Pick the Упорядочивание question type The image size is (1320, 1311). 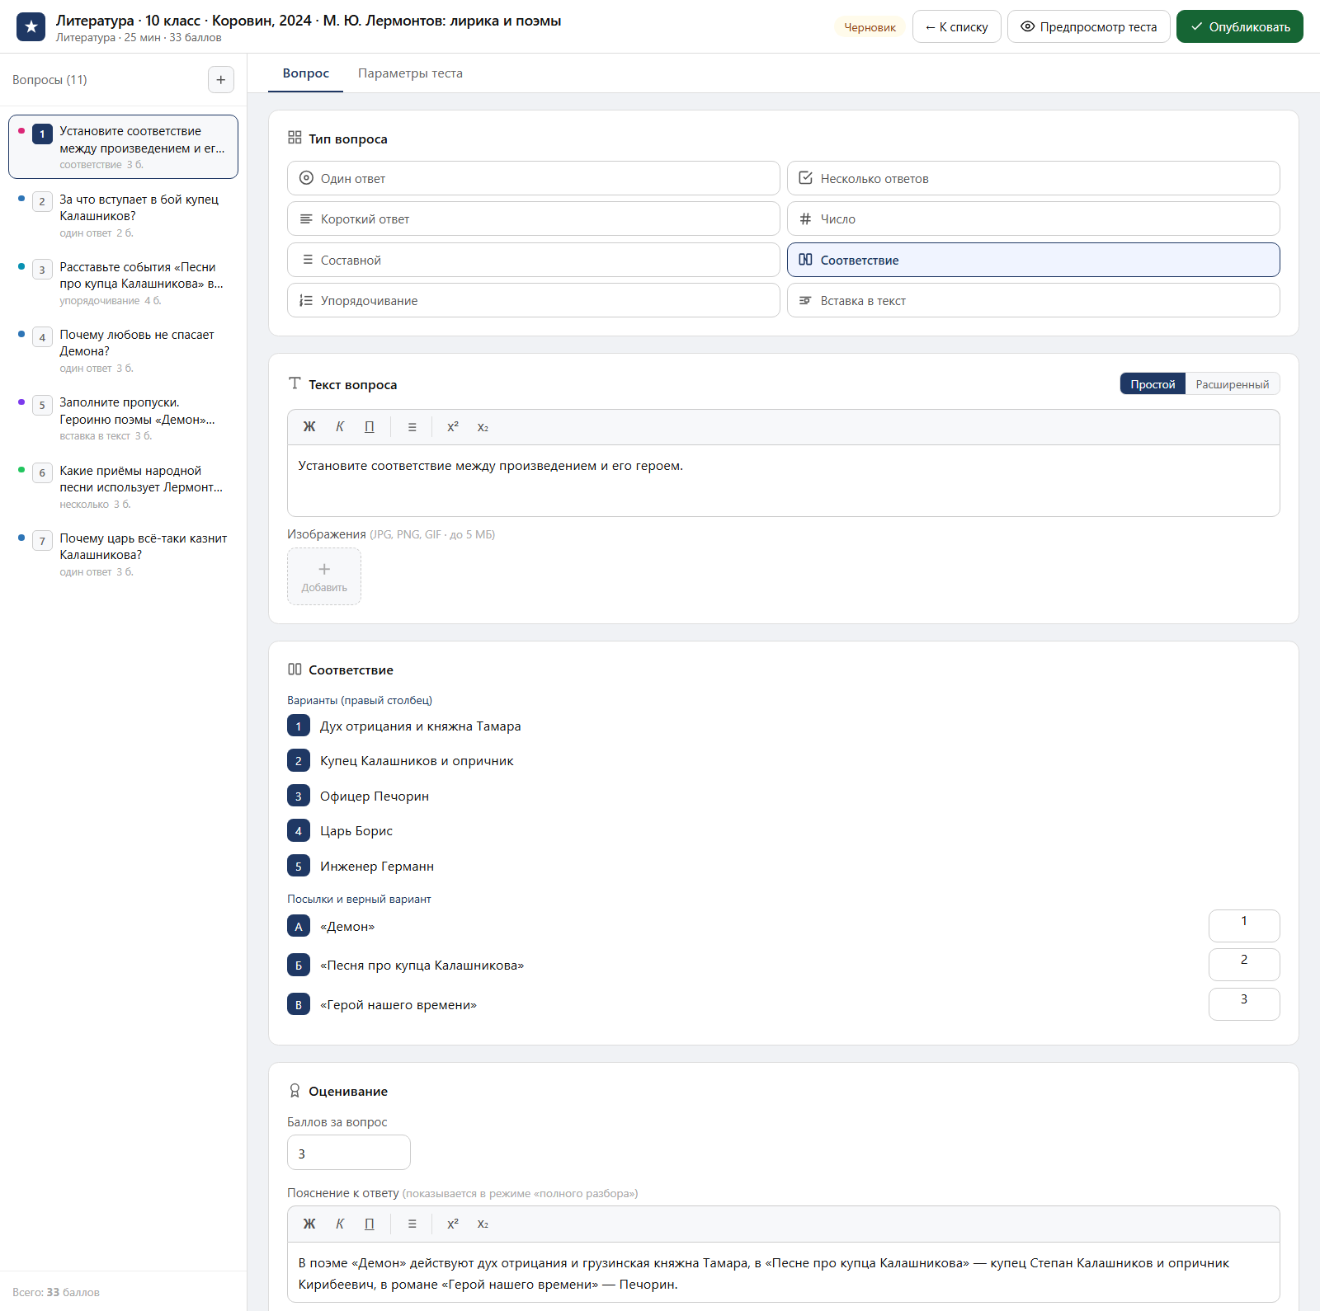coord(534,300)
